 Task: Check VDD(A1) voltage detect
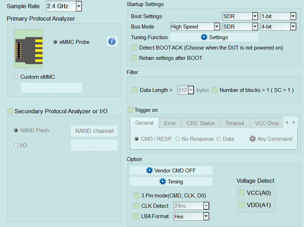click(x=242, y=205)
